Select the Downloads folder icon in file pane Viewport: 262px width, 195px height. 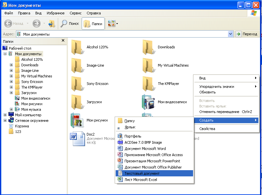(149, 47)
